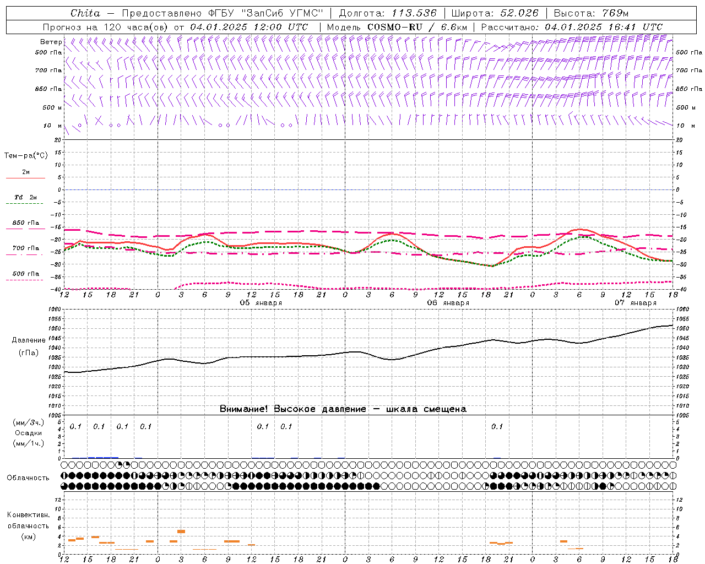
Task: Click the "Широта: 52.026" header value
Action: tap(495, 13)
